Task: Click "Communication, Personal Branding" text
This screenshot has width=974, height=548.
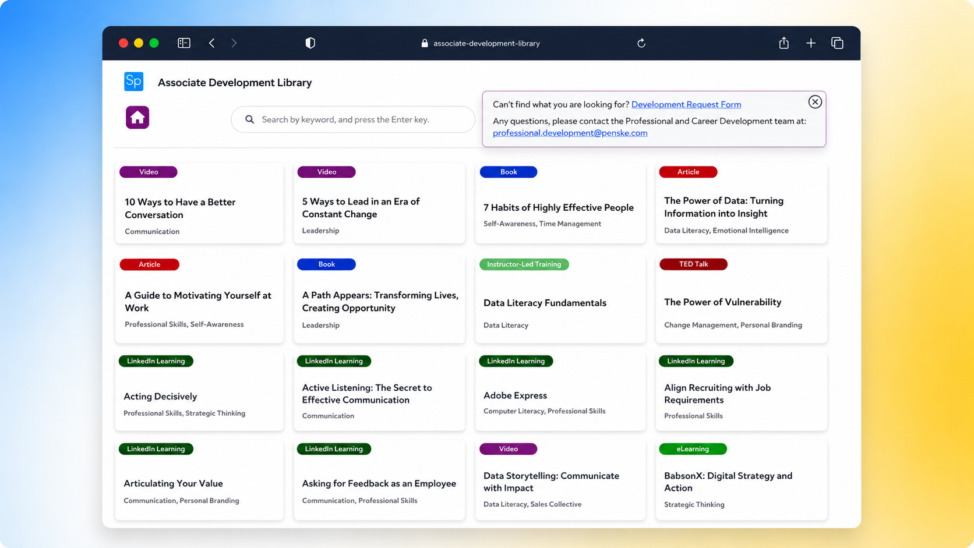Action: pos(181,501)
